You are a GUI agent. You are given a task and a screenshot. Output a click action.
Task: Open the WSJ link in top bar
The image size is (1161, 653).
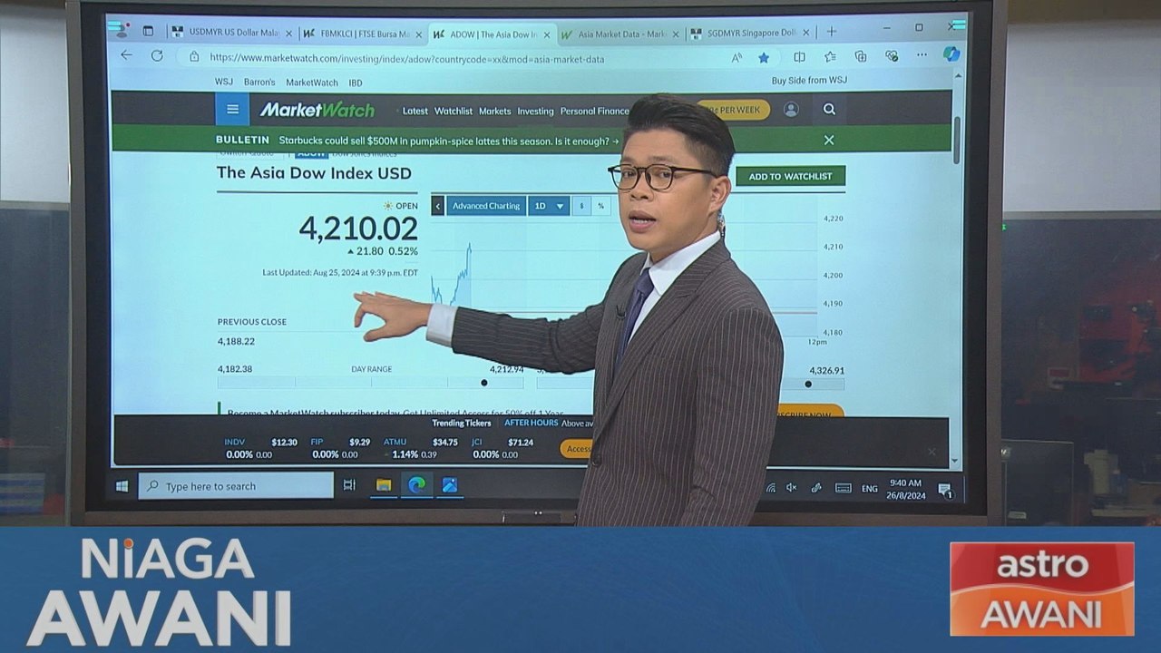223,82
